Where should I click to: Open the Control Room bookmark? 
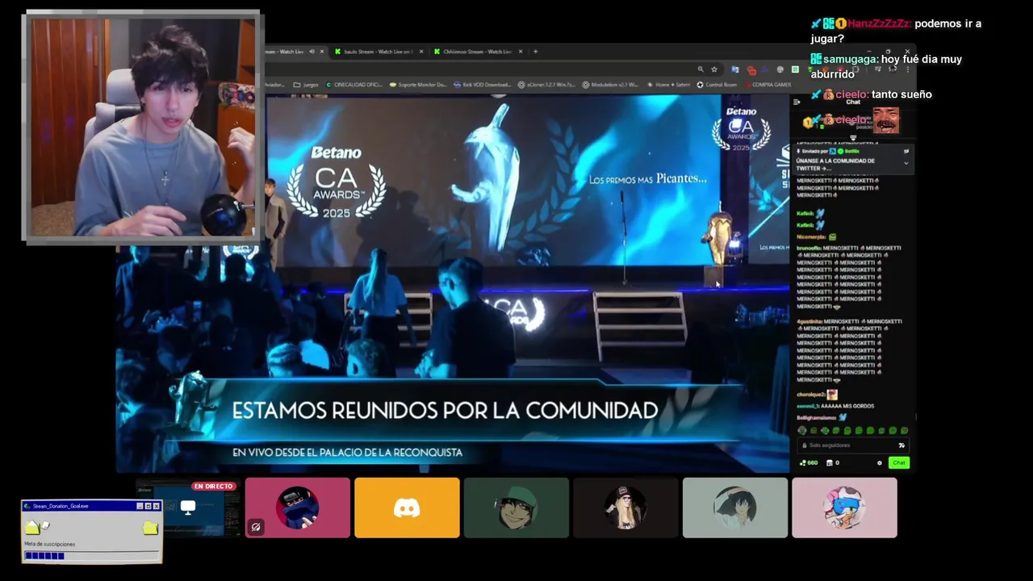717,85
